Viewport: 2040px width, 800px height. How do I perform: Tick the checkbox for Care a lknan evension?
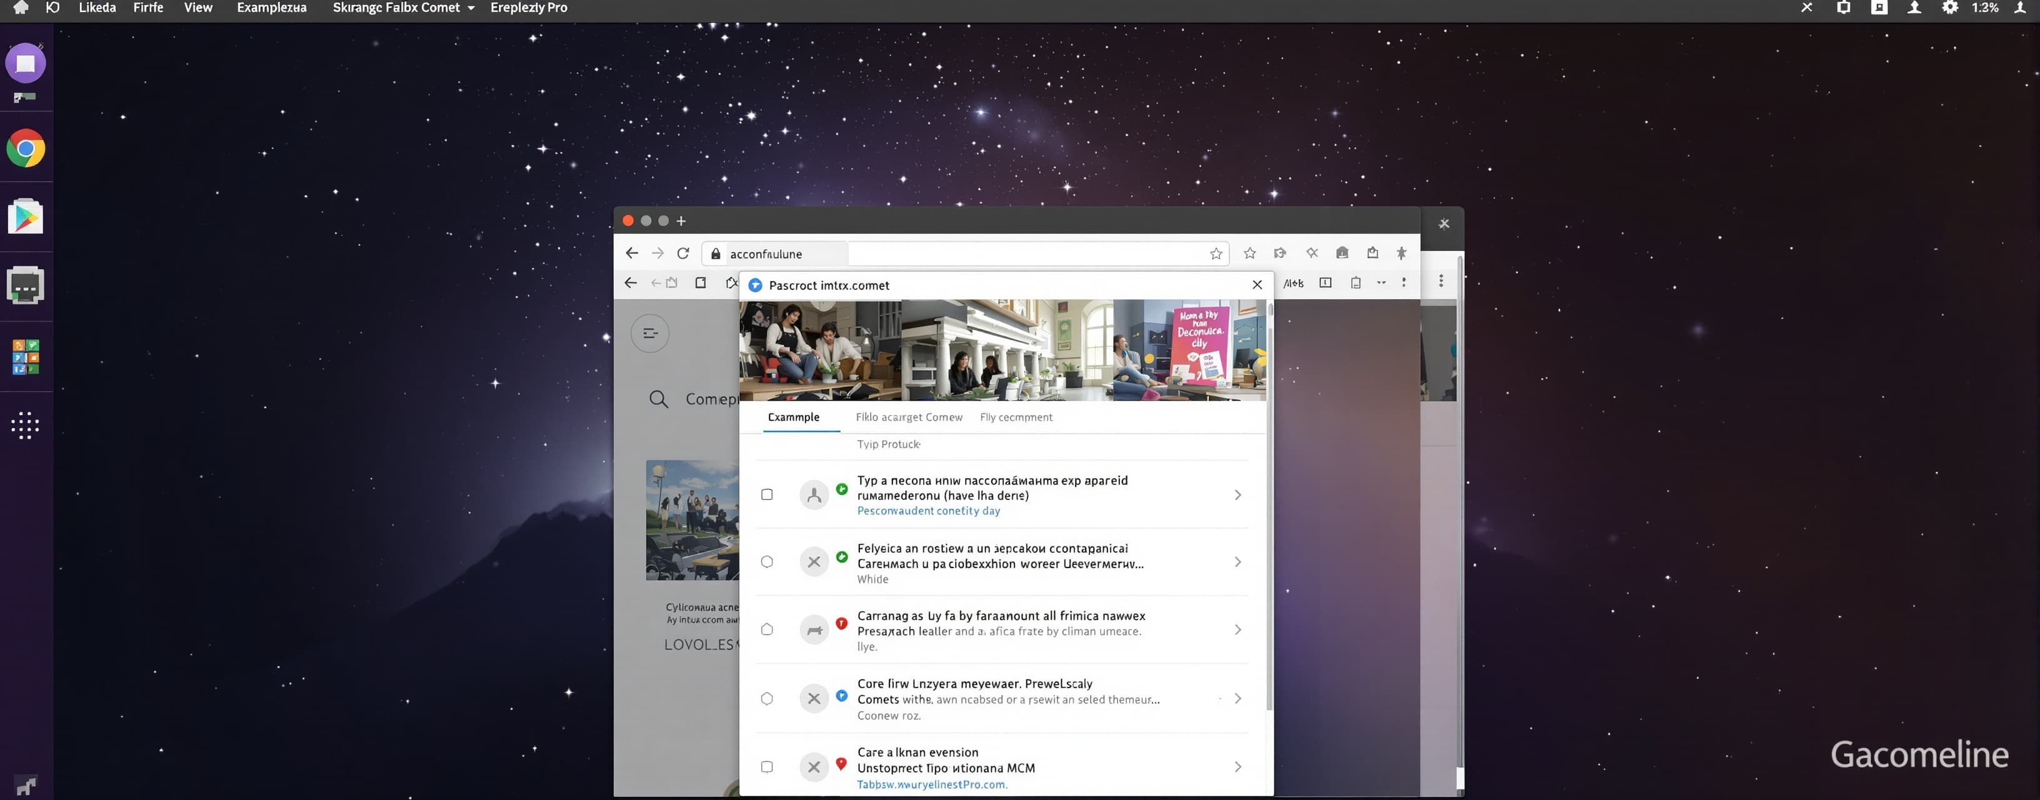(767, 767)
